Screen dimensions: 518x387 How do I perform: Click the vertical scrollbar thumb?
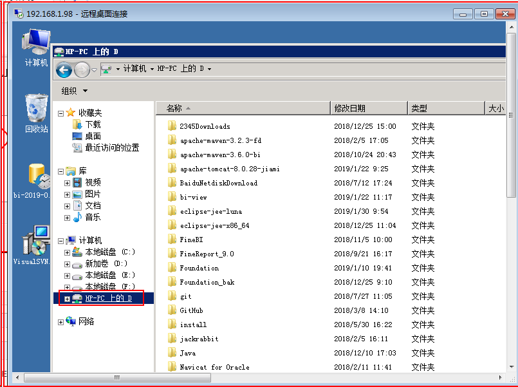click(511, 115)
